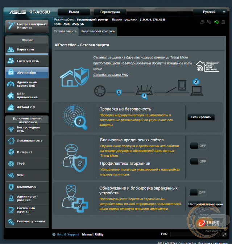Click the globe icon in the network diagram
The height and width of the screenshot is (244, 232).
(100, 91)
